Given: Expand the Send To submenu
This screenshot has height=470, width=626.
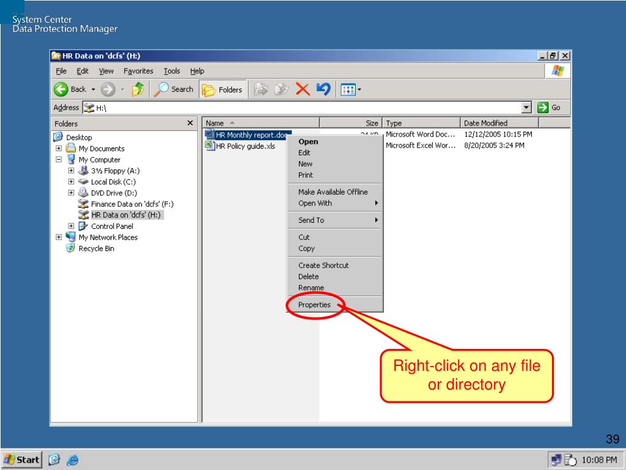Looking at the screenshot, I should [x=336, y=220].
